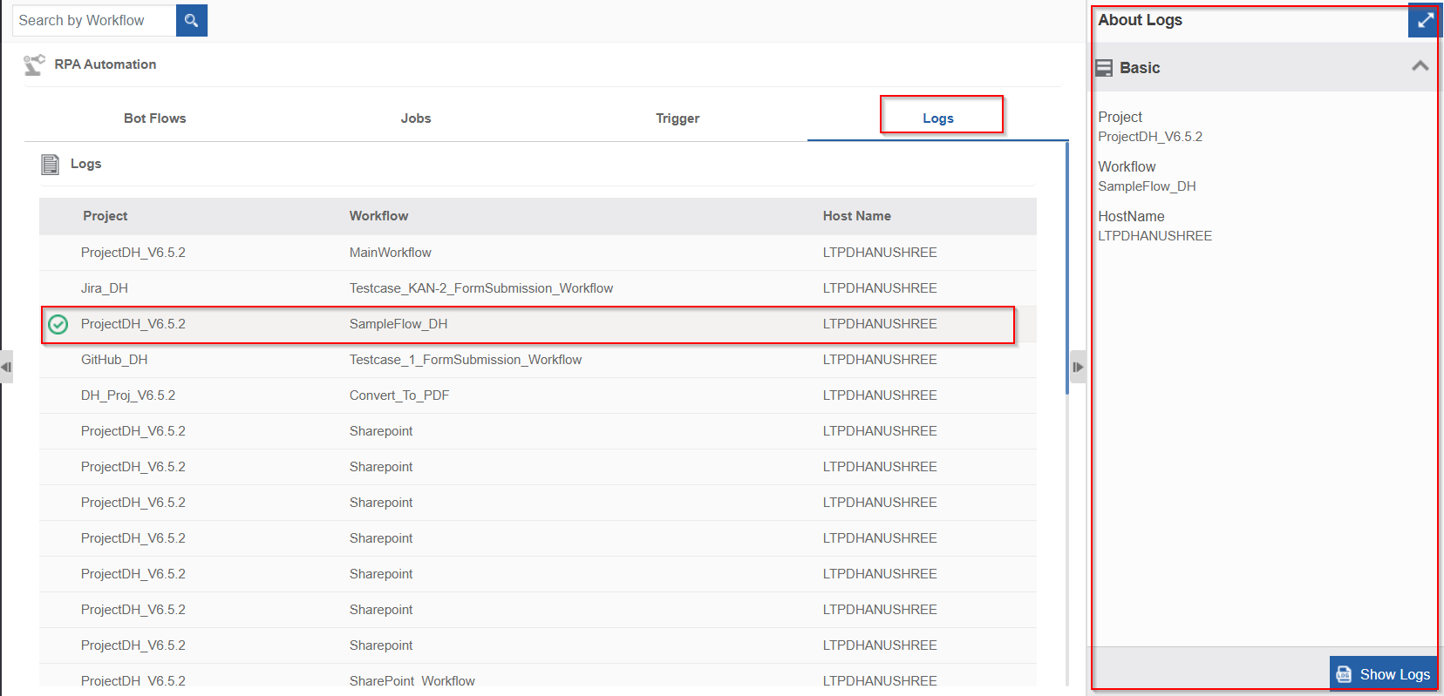
Task: Click the Basic section list icon
Action: pos(1104,68)
